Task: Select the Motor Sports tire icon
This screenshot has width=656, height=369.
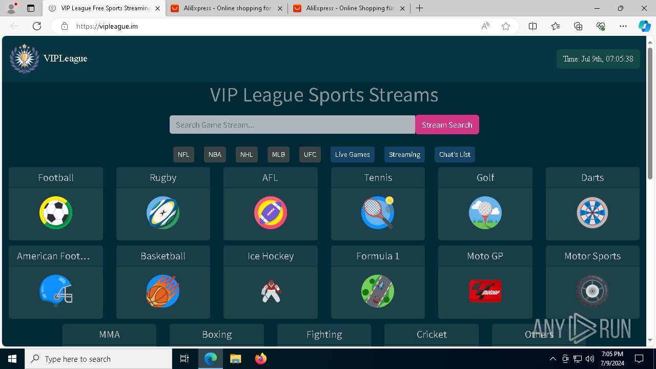Action: tap(592, 291)
